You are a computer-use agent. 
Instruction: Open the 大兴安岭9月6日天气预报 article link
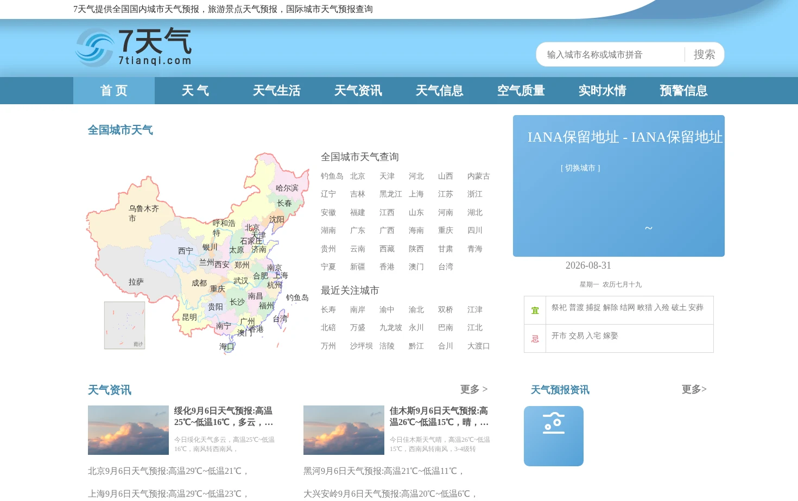click(x=390, y=493)
